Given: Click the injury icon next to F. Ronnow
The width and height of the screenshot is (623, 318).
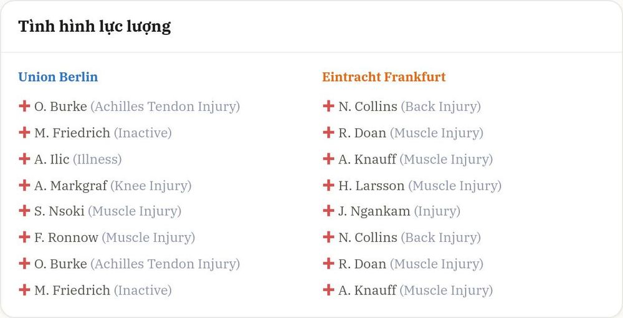Looking at the screenshot, I should click(24, 237).
